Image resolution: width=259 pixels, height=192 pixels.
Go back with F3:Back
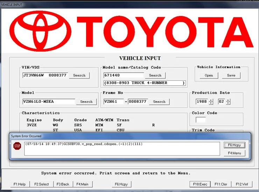[x=63, y=184]
